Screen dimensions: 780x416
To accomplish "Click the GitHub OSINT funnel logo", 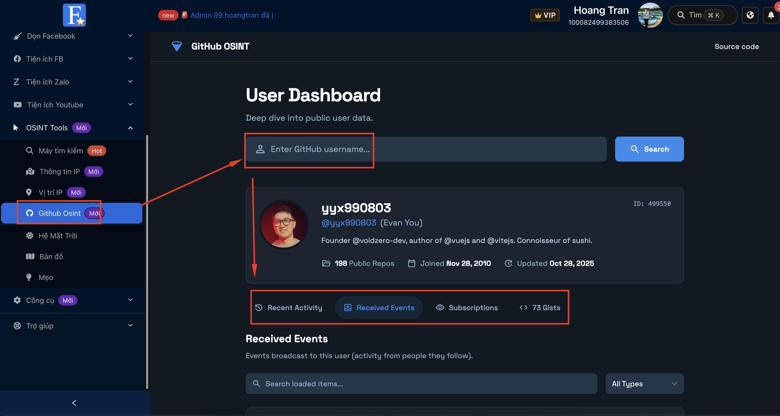I will 177,46.
